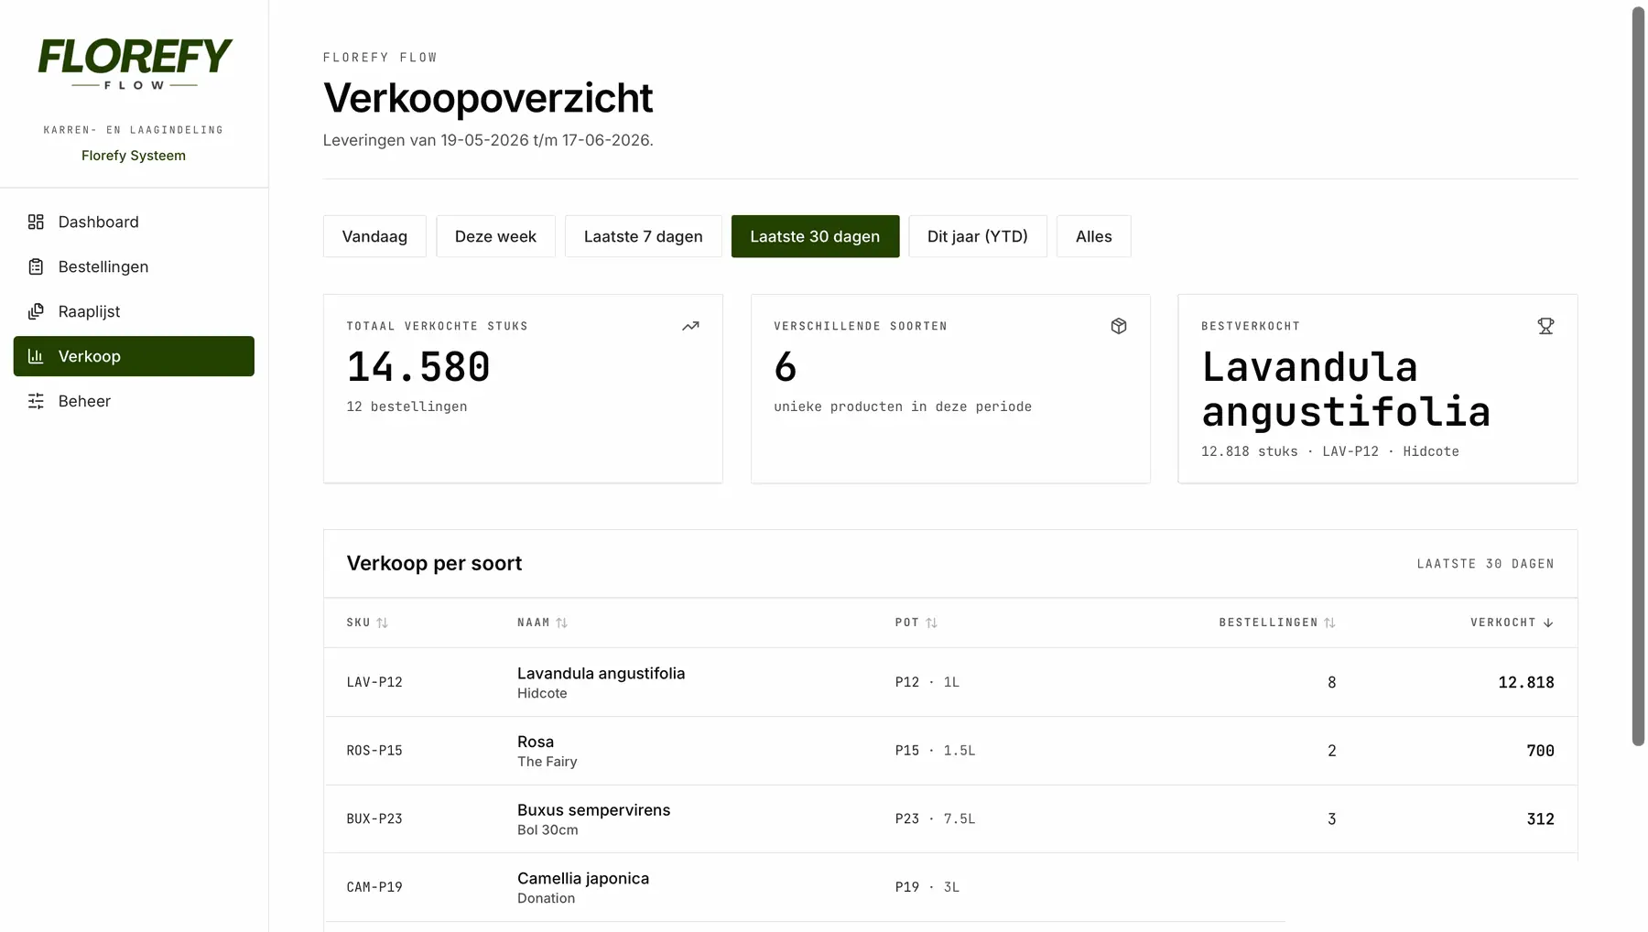Click the Florefy Systeem link in sidebar
The width and height of the screenshot is (1648, 932).
coord(134,156)
